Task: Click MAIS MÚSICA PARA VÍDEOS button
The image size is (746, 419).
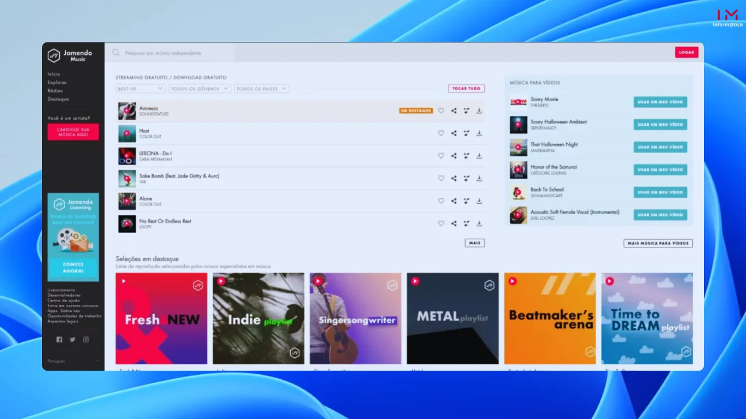Action: (x=658, y=243)
